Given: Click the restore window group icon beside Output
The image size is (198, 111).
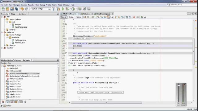Looking at the screenshot, I should coord(2,106).
